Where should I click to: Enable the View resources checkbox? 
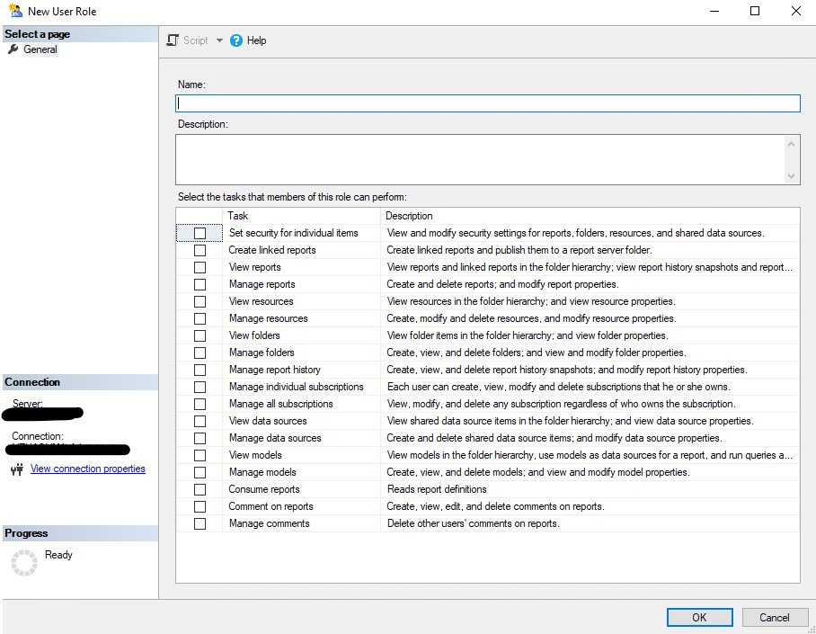(x=200, y=301)
